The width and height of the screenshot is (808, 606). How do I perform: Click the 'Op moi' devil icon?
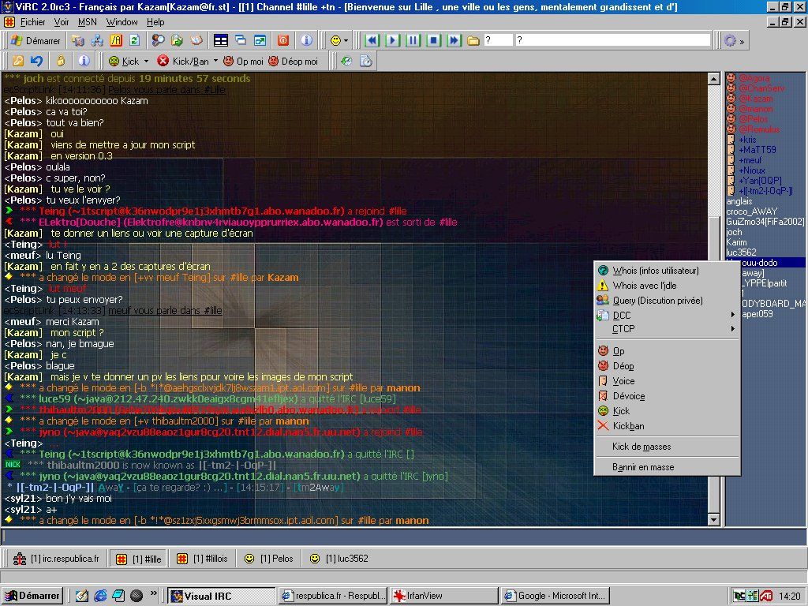click(x=229, y=61)
